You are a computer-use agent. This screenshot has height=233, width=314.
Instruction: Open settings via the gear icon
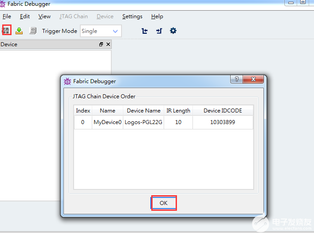[x=173, y=31]
